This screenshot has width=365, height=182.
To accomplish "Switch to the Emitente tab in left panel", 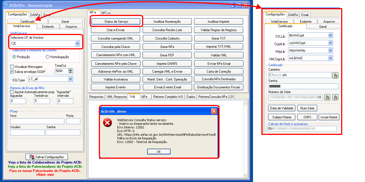I will [x=48, y=27].
